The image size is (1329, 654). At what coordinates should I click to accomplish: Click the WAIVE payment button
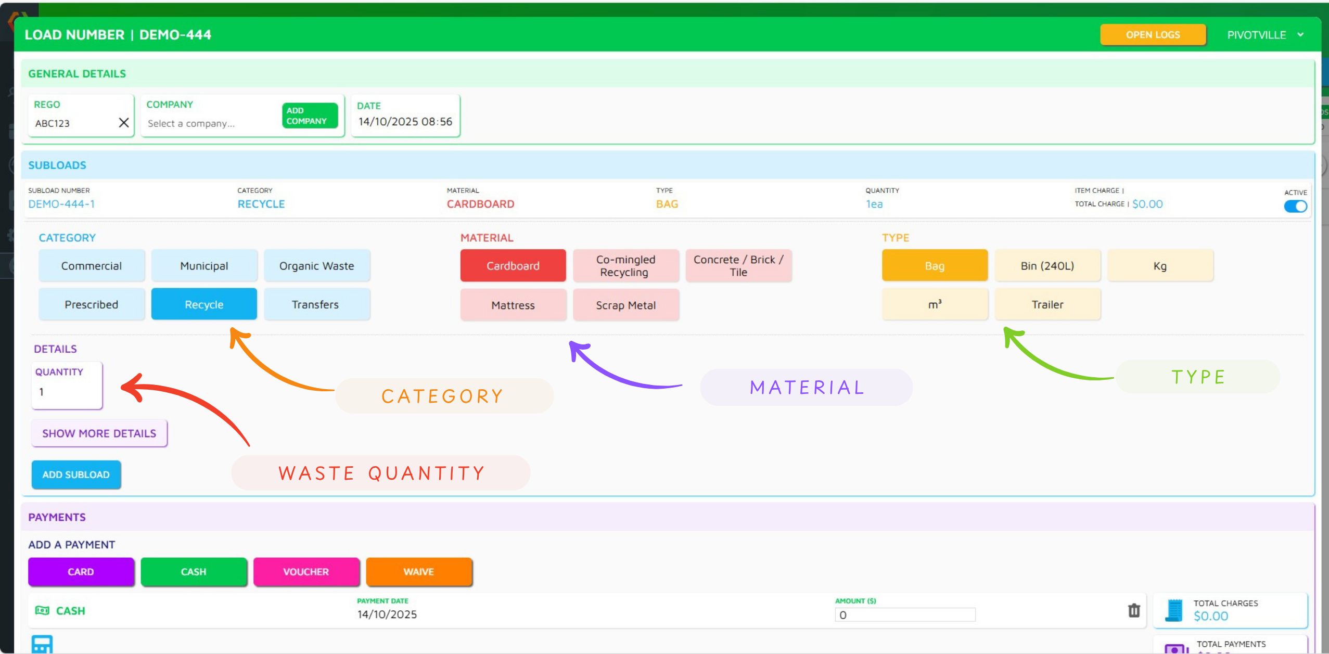click(x=419, y=572)
